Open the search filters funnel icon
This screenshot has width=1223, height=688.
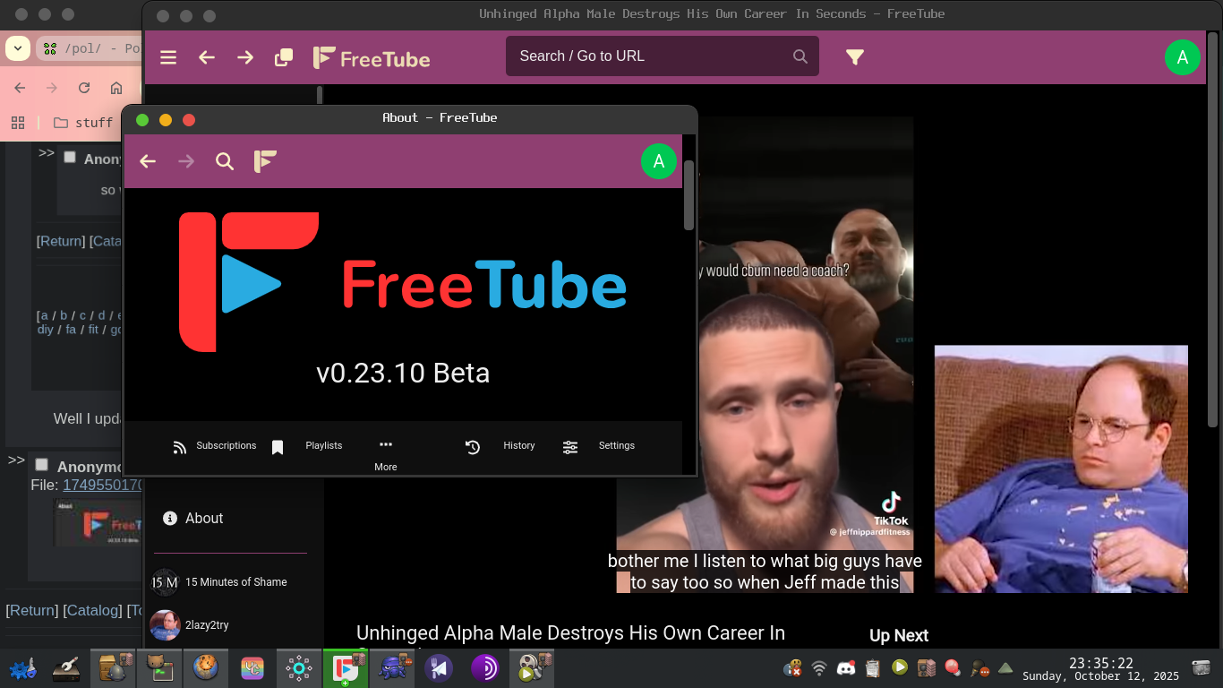(855, 57)
